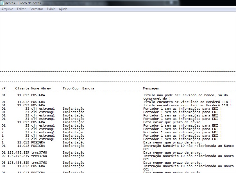Open the Ajuda menu

(63, 9)
